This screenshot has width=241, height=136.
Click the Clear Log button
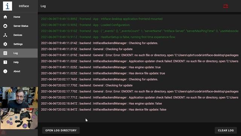[226, 130]
